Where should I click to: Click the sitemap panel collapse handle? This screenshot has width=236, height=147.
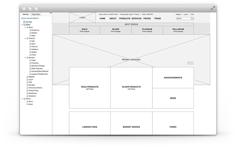[x=51, y=13]
